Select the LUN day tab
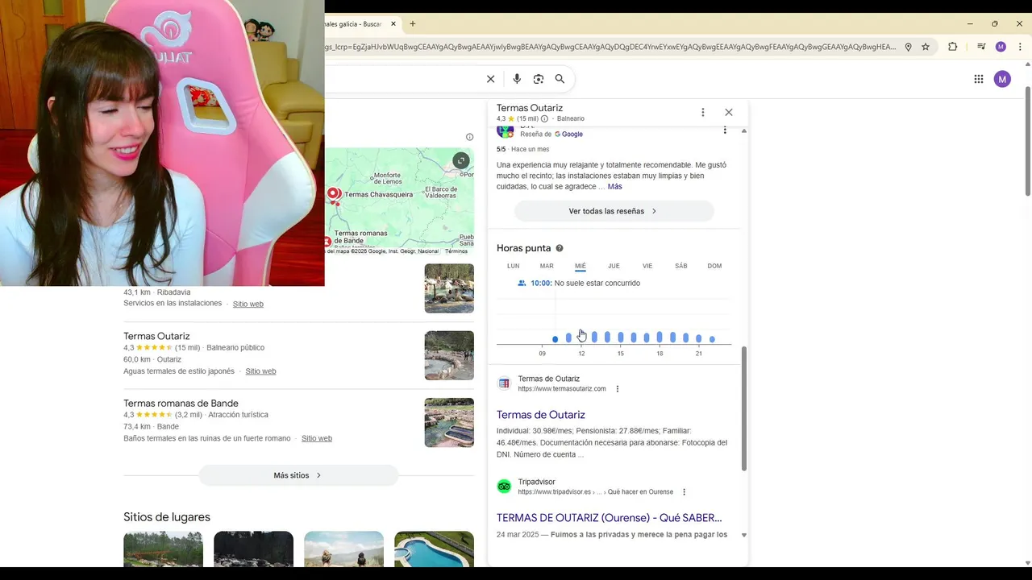 514,266
